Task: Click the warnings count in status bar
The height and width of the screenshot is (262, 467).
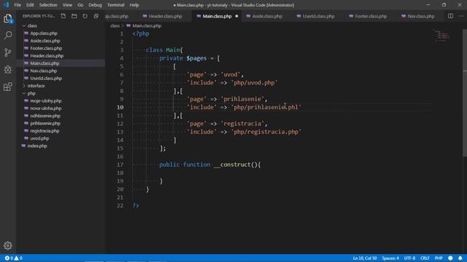Action: (x=18, y=258)
